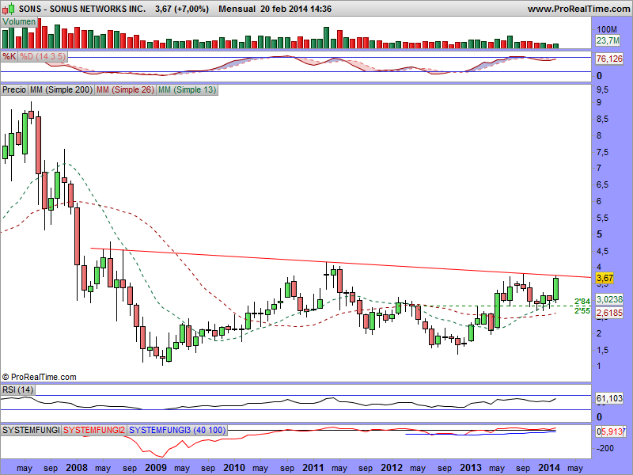Image resolution: width=633 pixels, height=475 pixels.
Task: Click the 2011 year label on the time axis
Action: pyautogui.click(x=313, y=468)
